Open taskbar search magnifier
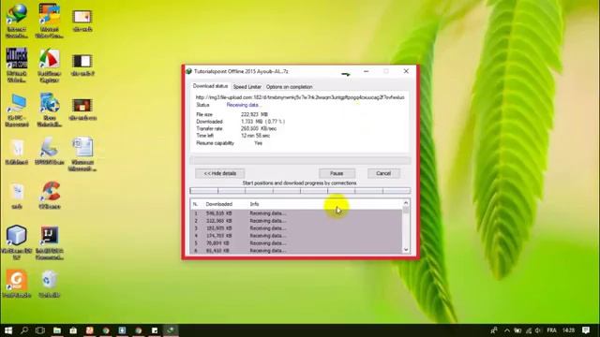Viewport: 600px width, 337px height. point(24,330)
